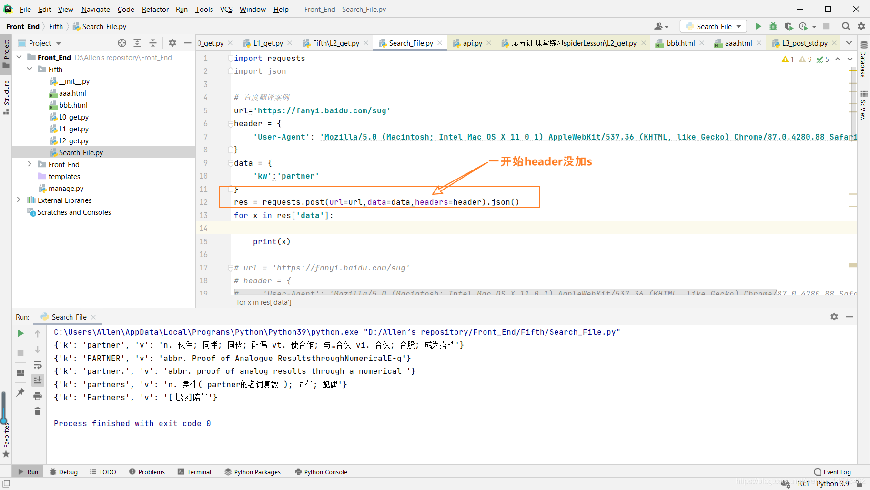Run Search_File with Coverage
The width and height of the screenshot is (870, 490).
pyautogui.click(x=789, y=26)
